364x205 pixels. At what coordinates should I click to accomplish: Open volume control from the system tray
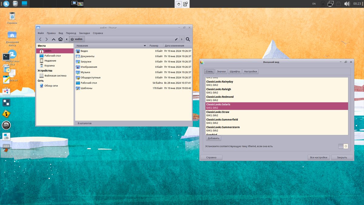(x=347, y=4)
